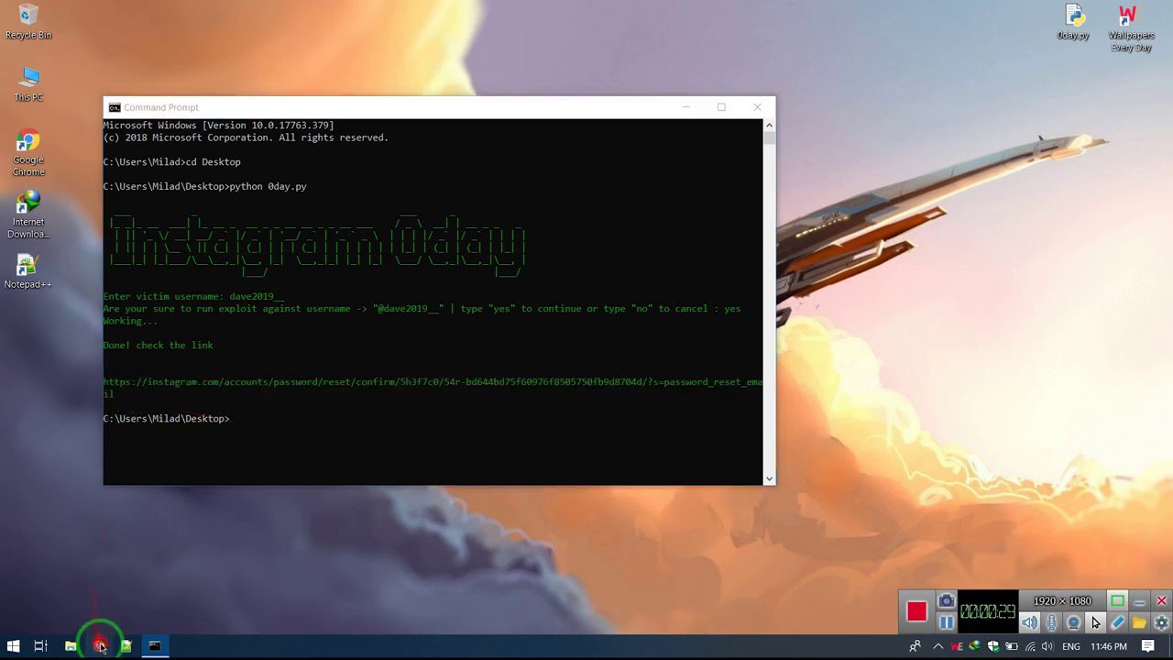Open File Explorer from the taskbar
The width and height of the screenshot is (1173, 660).
pyautogui.click(x=71, y=646)
